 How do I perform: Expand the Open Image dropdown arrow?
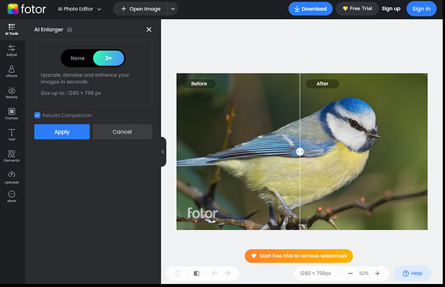tap(173, 9)
